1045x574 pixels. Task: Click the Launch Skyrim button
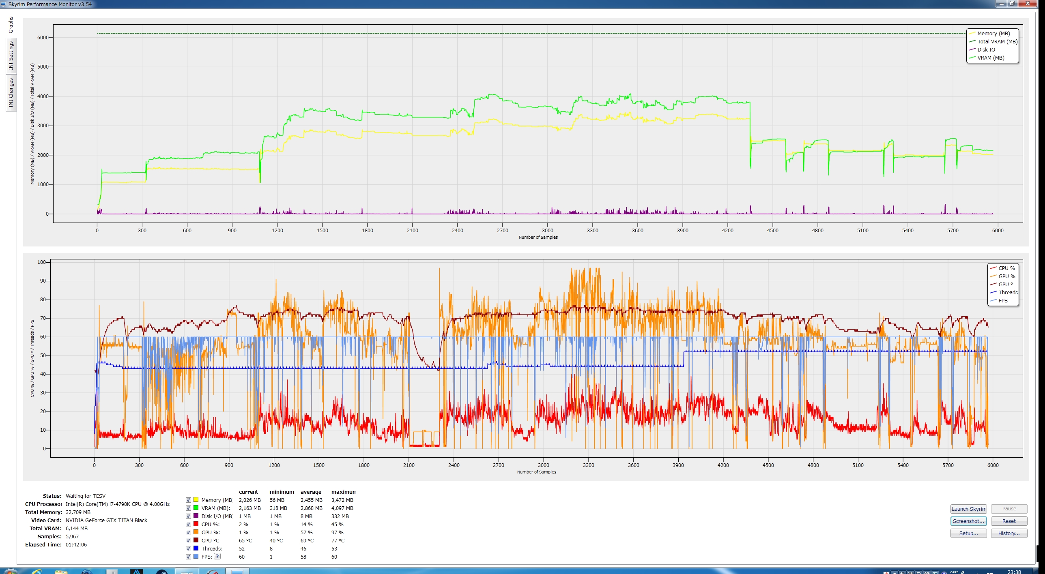tap(968, 509)
